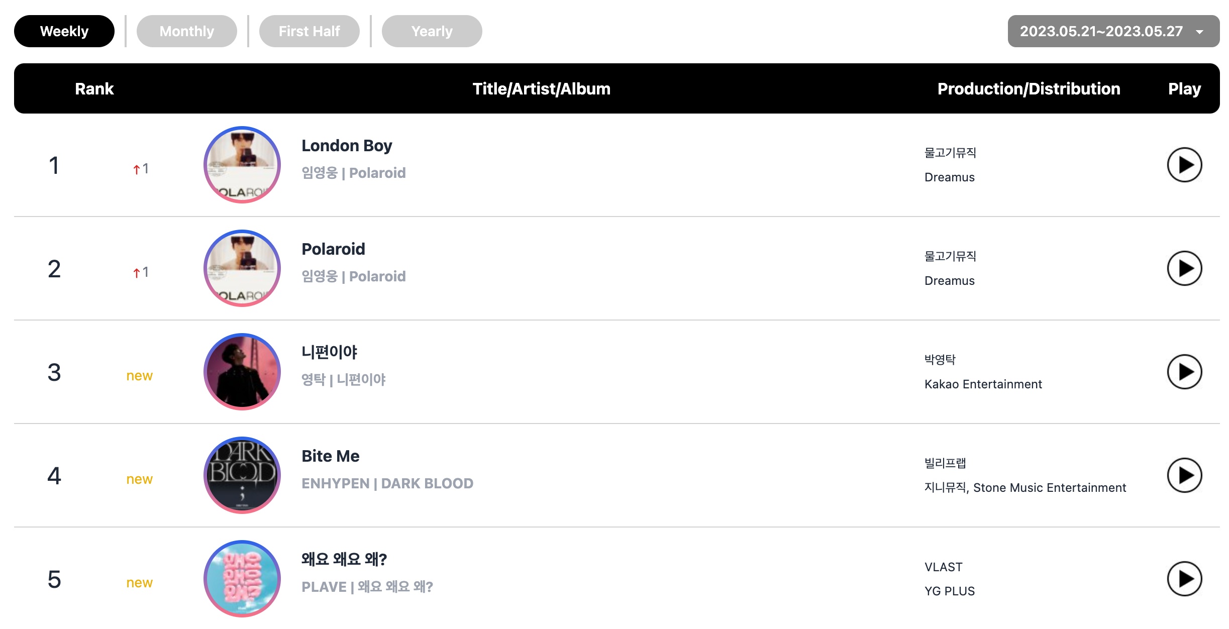Open the DARK BLOOD album artwork
This screenshot has width=1229, height=629.
pyautogui.click(x=242, y=475)
